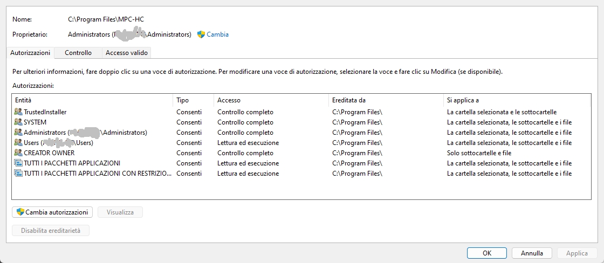Switch to the Autorizzazioni tab
Screen dimensions: 604x263
coord(30,53)
